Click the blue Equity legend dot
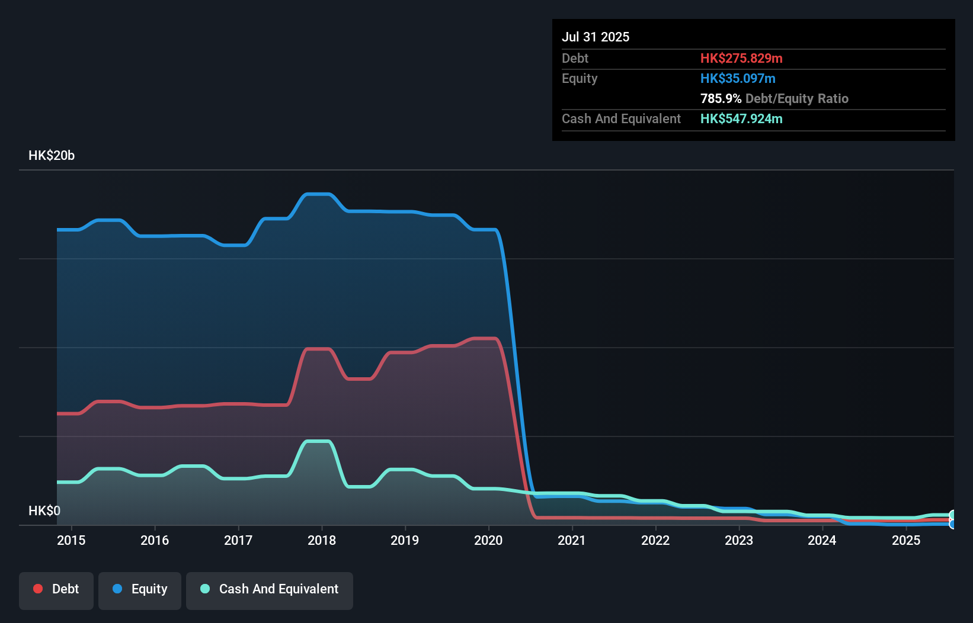Screen dimensions: 973x623 click(117, 589)
